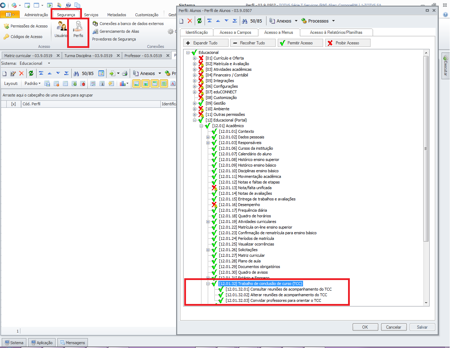Switch to Acesso à Relatórios/Planilhas tab
The width and height of the screenshot is (450, 348).
coord(336,32)
